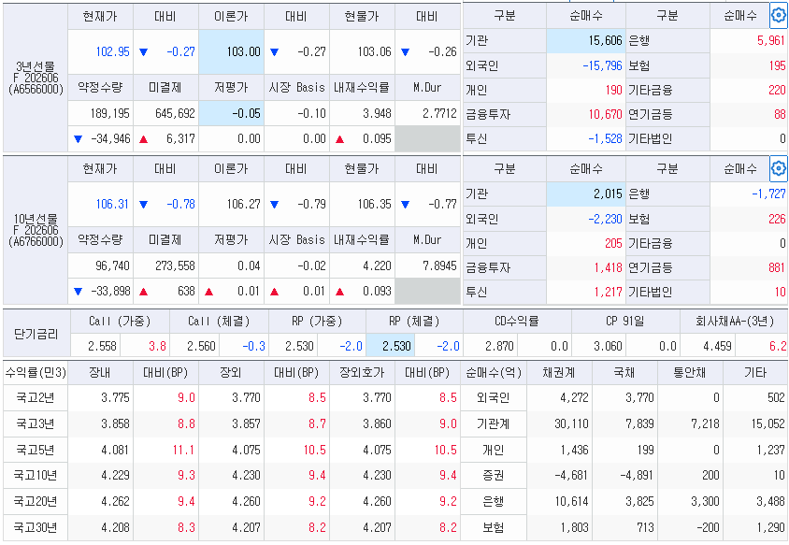Click theoretical price 106.27
The image size is (789, 545).
pyautogui.click(x=244, y=205)
